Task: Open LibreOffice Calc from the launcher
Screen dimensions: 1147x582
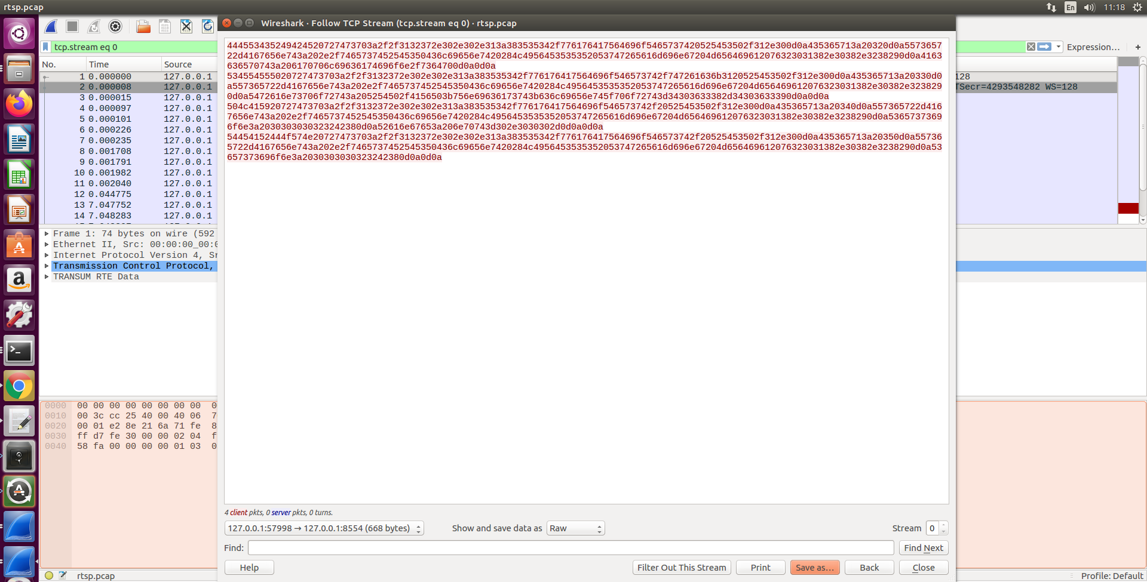Action: 19,174
